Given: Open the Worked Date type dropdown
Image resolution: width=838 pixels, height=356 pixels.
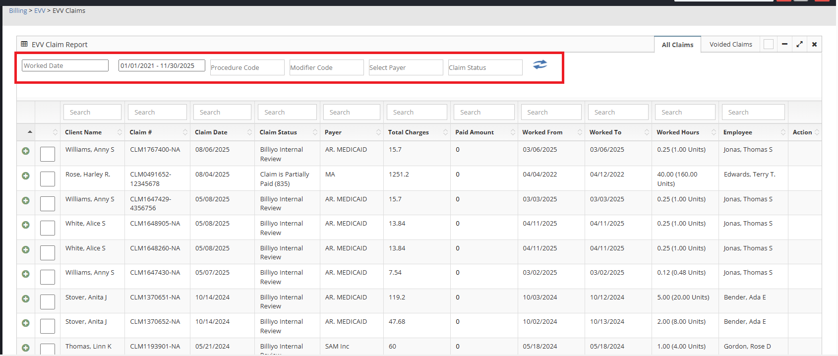Looking at the screenshot, I should [x=65, y=65].
